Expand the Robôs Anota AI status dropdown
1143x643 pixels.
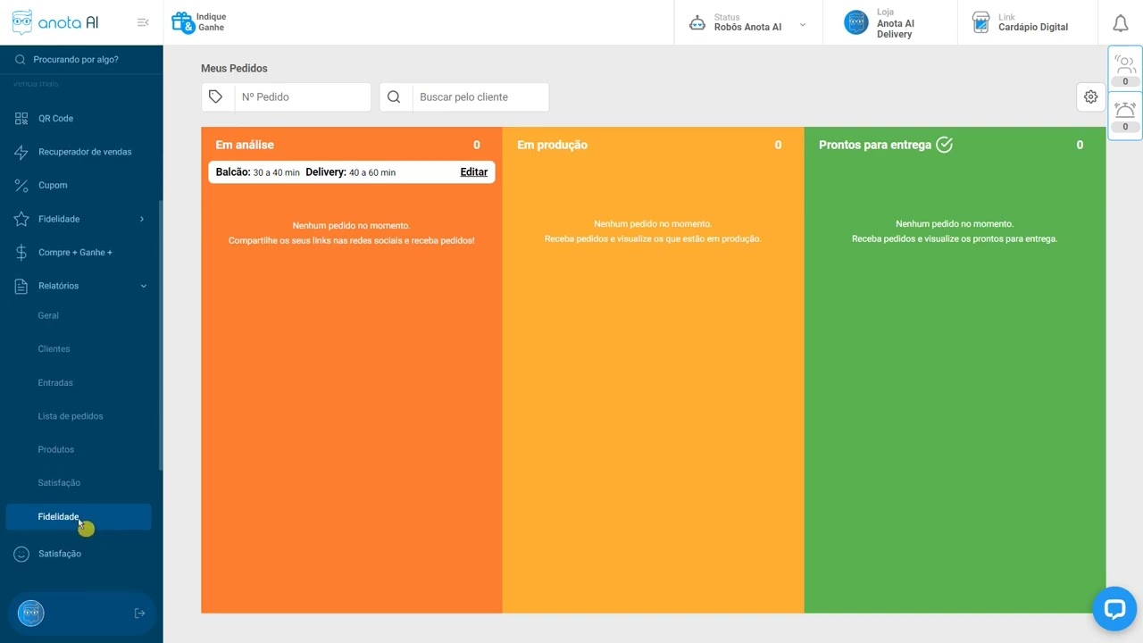tap(802, 25)
